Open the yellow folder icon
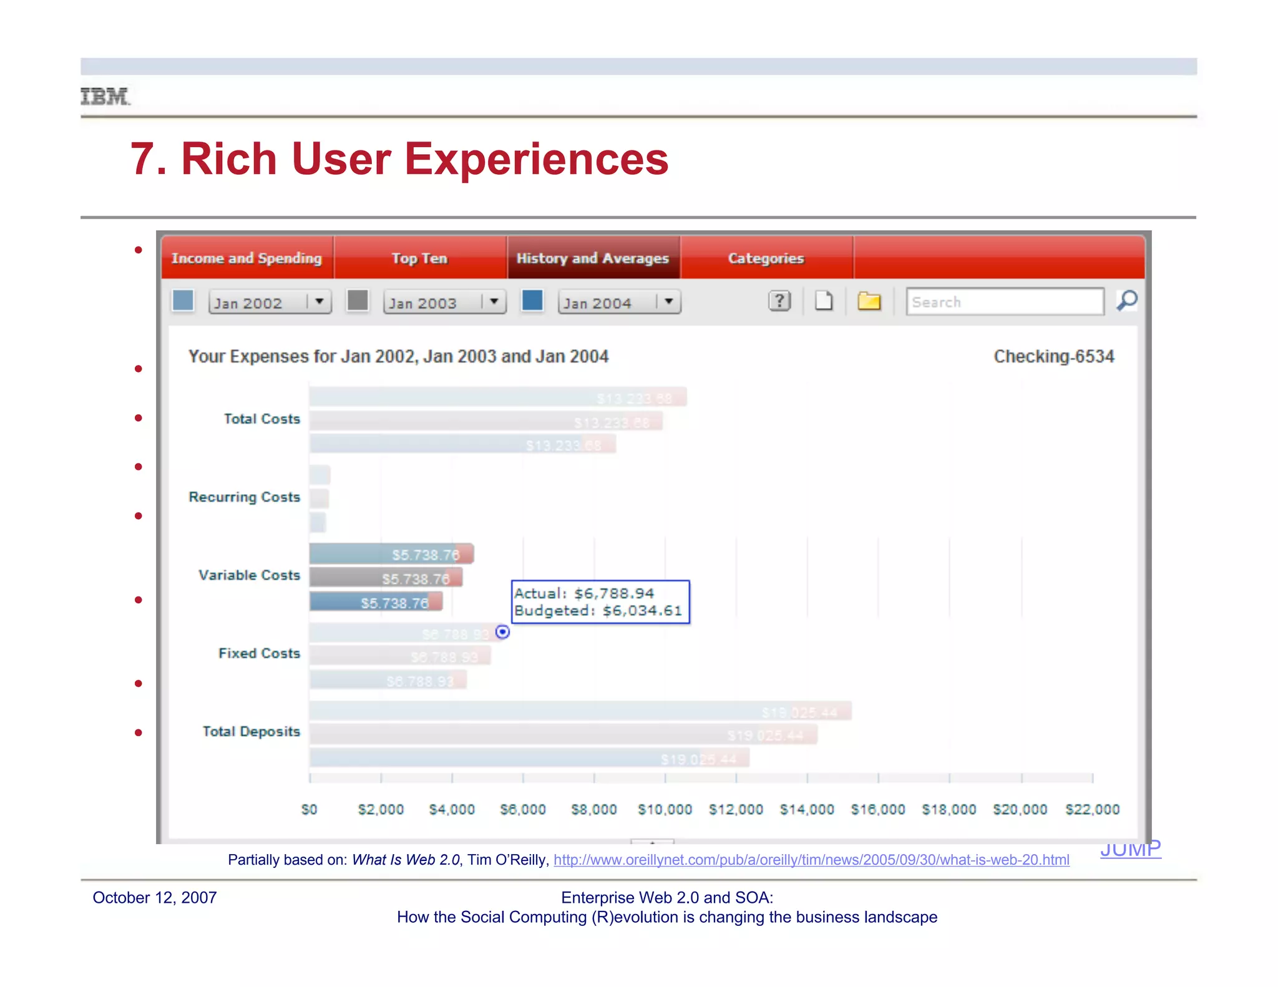 tap(869, 301)
